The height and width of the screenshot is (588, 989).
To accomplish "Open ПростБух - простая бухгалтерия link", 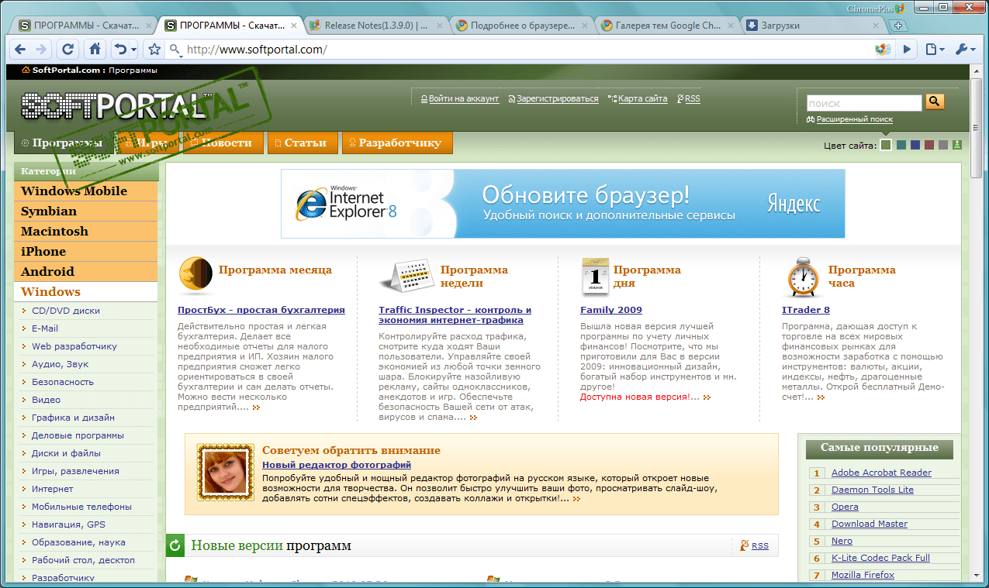I will pyautogui.click(x=261, y=310).
